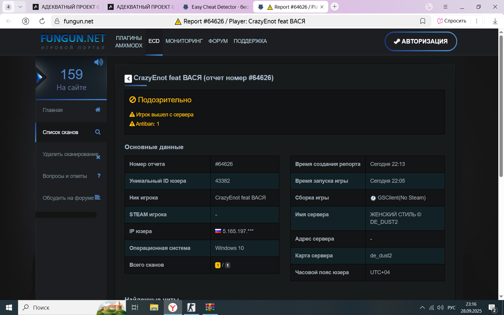Viewport: 504px width, 315px height.
Task: Mute the site sound speaker icon
Action: click(98, 62)
